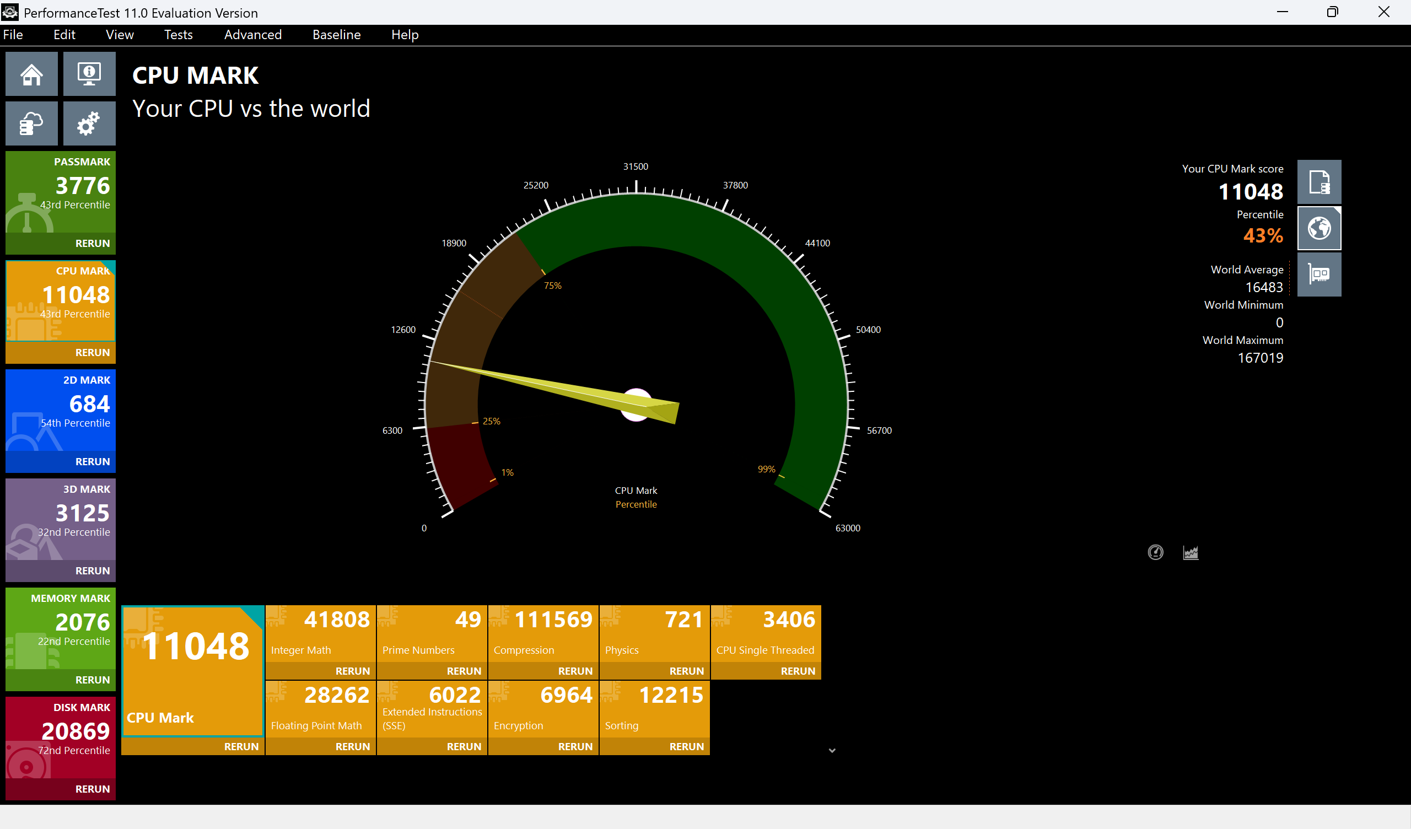
Task: Click the save results document icon
Action: [1318, 182]
